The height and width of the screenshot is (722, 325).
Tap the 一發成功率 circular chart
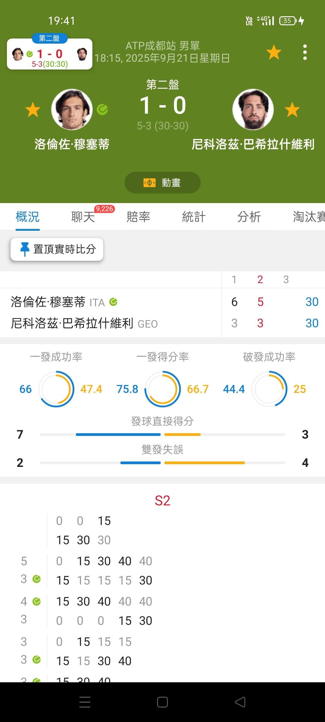(x=56, y=389)
